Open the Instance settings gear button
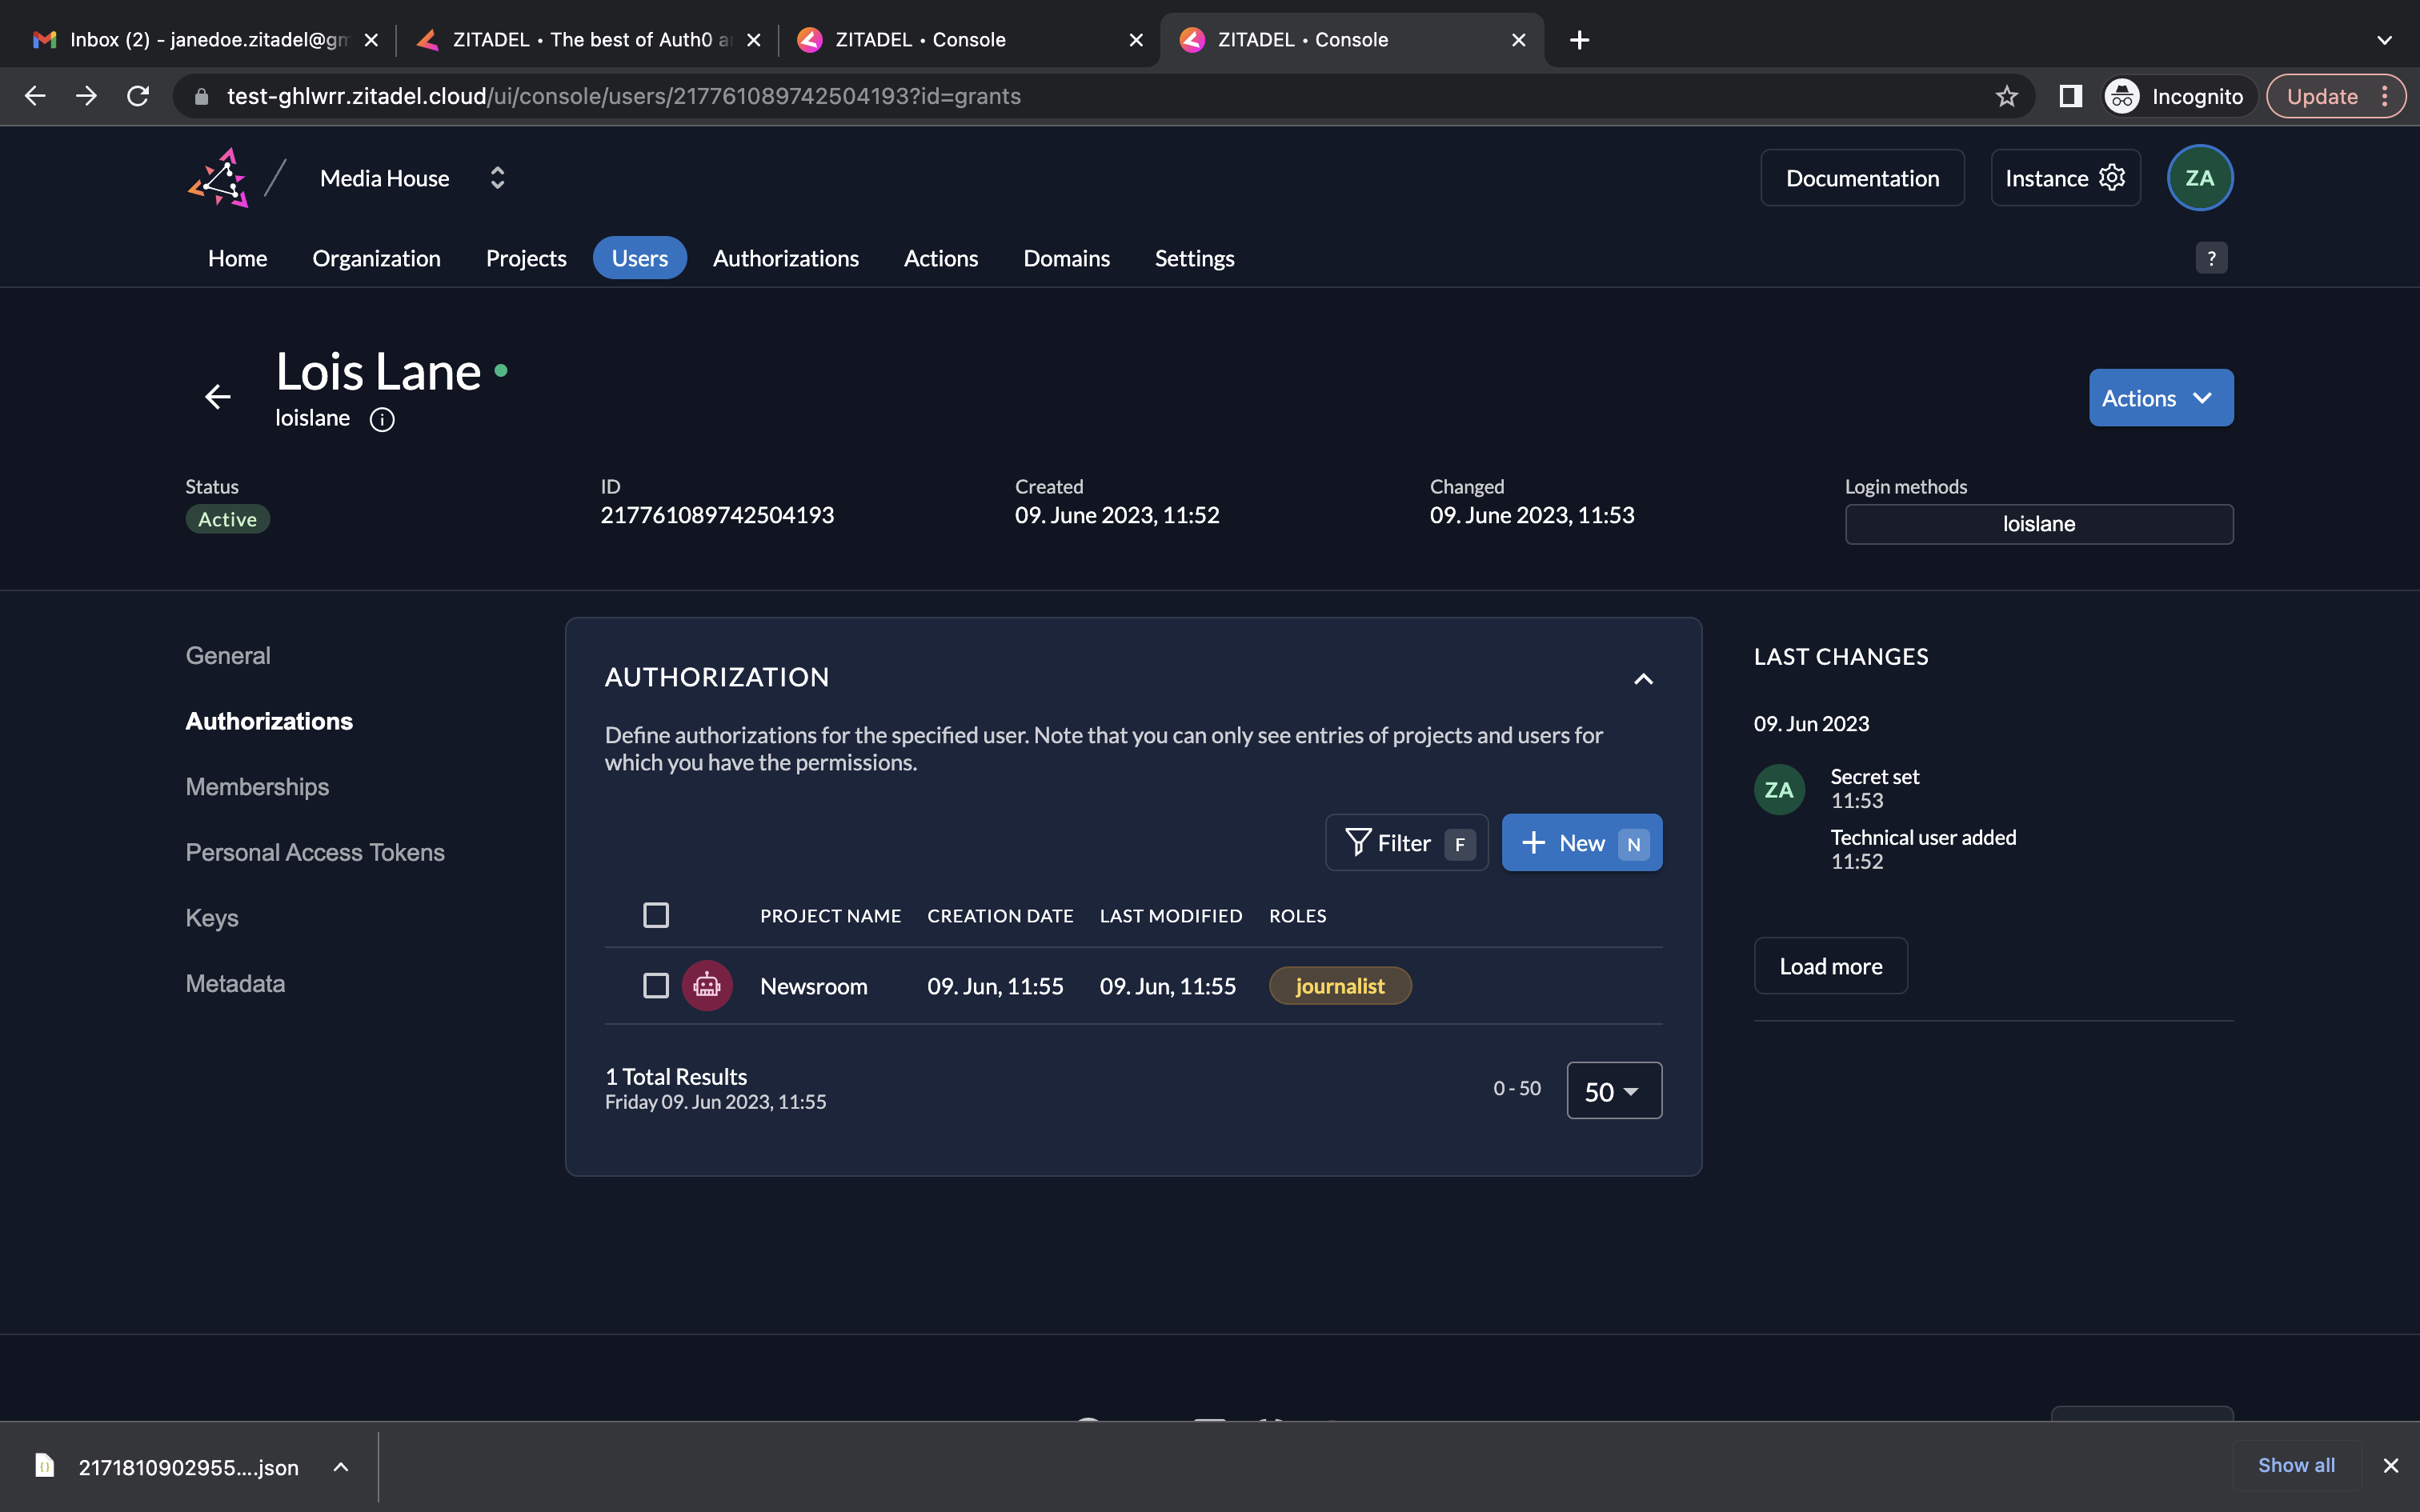 click(x=2065, y=178)
